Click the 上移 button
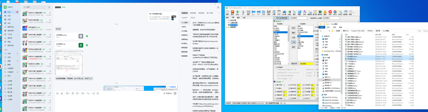Screen dimensions: 428x112 [x=293, y=37]
